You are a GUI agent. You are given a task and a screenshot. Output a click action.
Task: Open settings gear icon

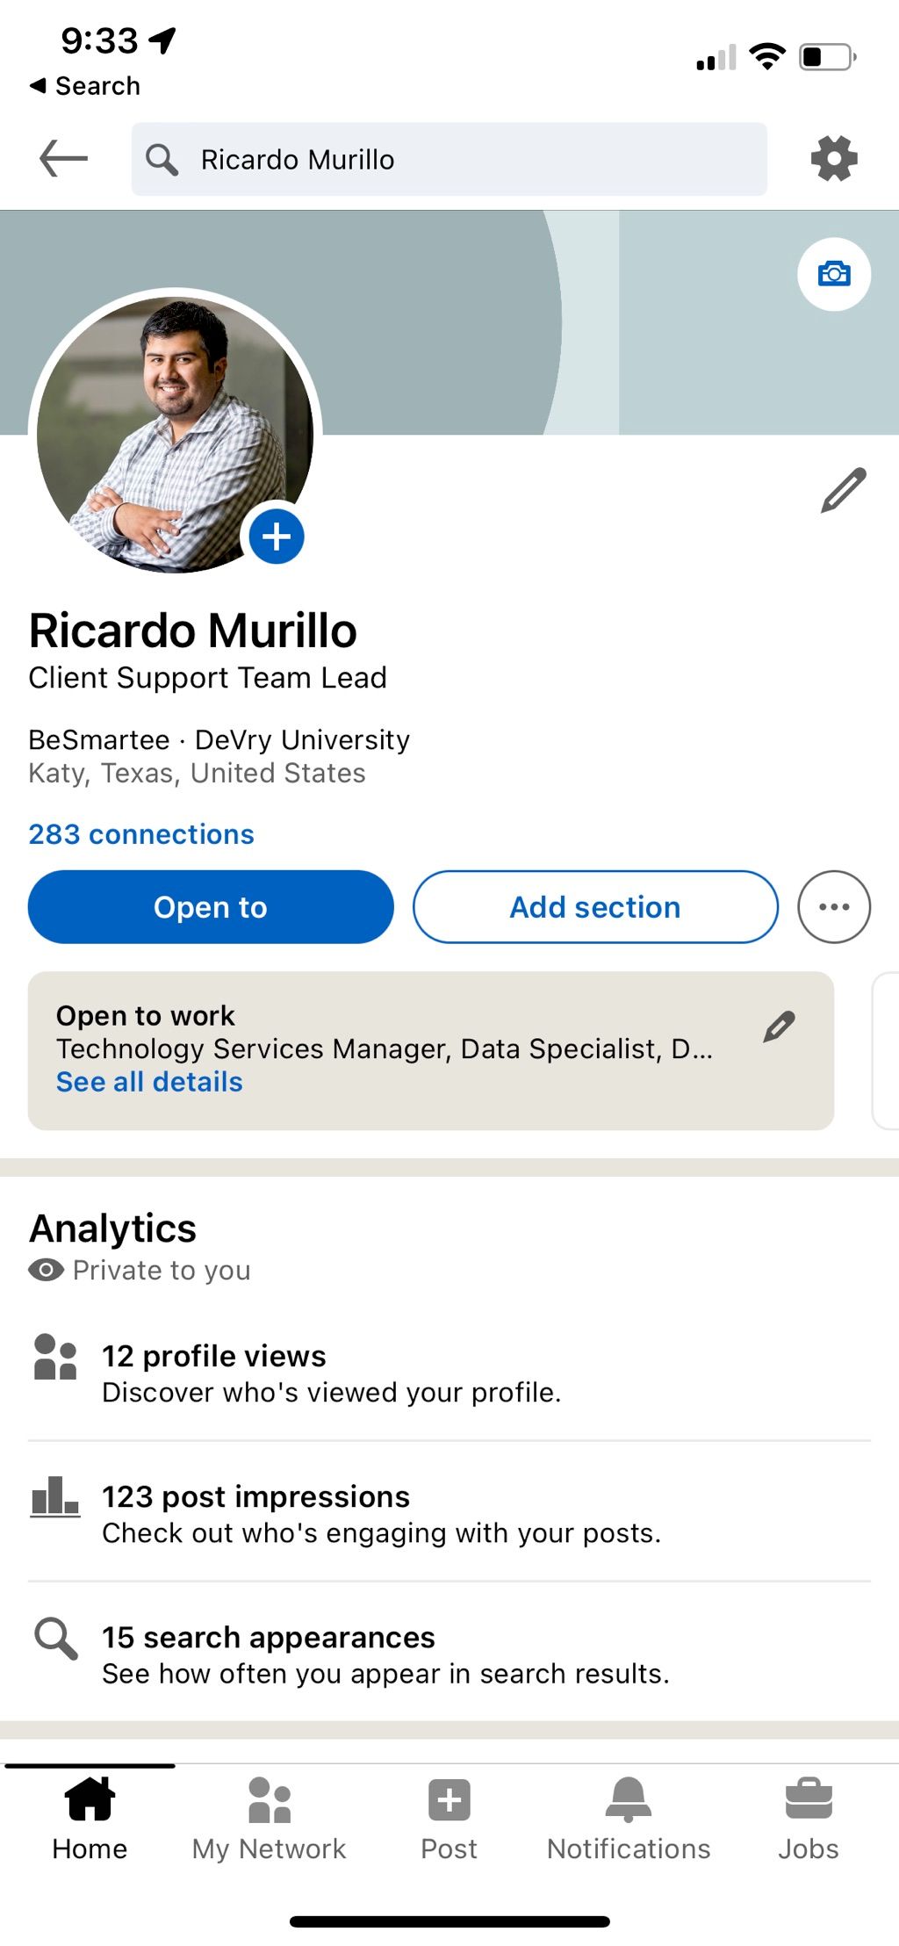pyautogui.click(x=833, y=159)
